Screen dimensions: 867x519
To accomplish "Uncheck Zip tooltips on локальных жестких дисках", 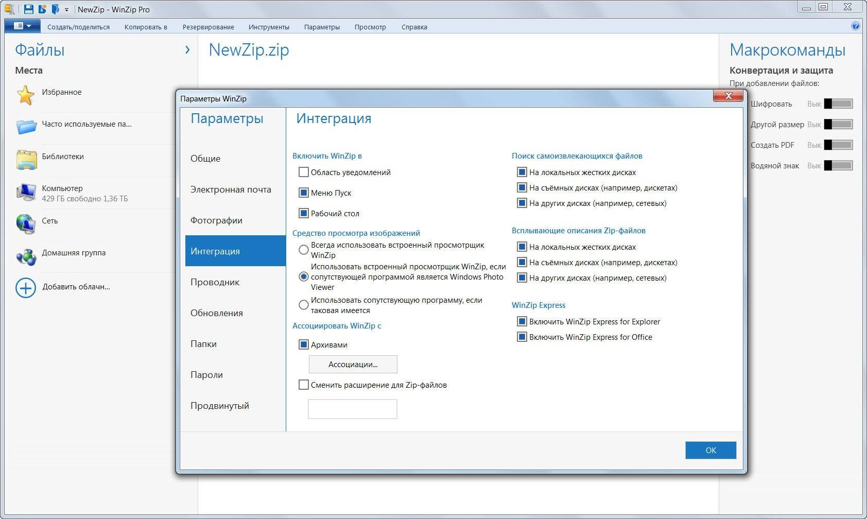I will (522, 247).
